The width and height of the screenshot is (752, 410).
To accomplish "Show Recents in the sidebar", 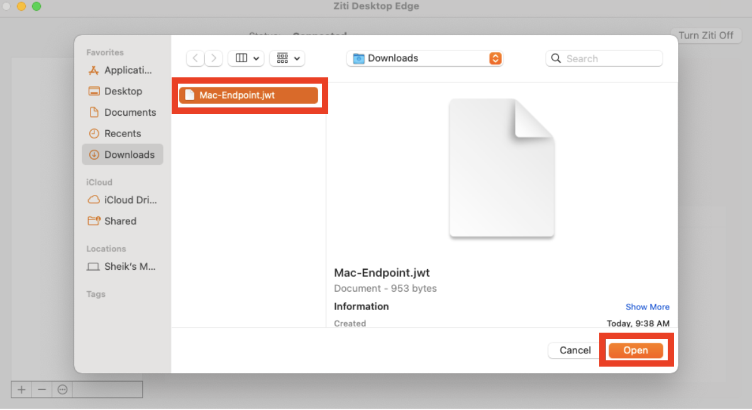I will click(x=122, y=133).
